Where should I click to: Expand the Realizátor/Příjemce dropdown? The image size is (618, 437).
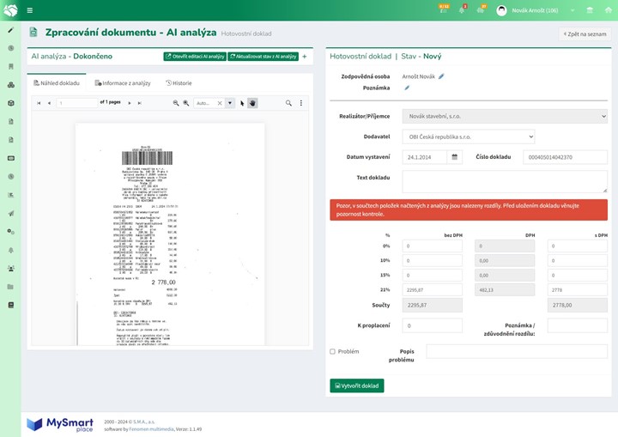pos(505,117)
